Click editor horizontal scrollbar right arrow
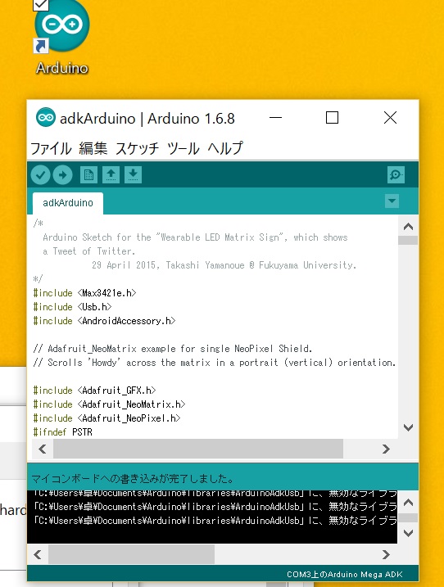This screenshot has height=587, width=444. click(x=386, y=449)
